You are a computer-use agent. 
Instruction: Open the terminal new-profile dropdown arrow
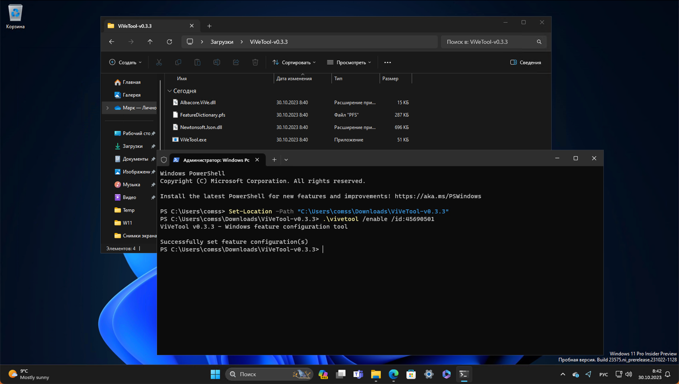click(286, 159)
